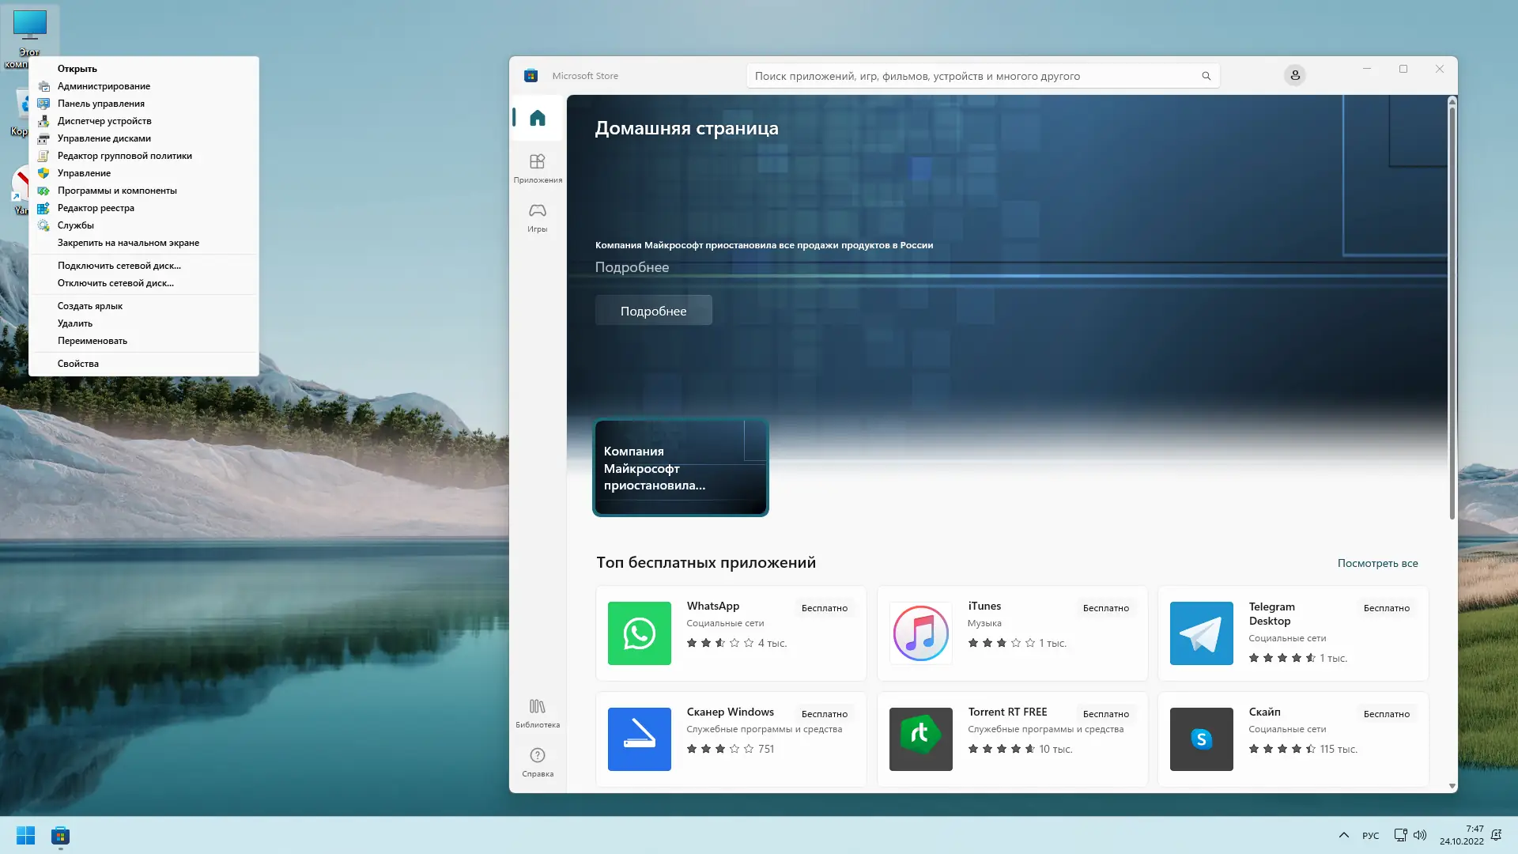Open the 'Посмотреть все' link

tap(1377, 563)
